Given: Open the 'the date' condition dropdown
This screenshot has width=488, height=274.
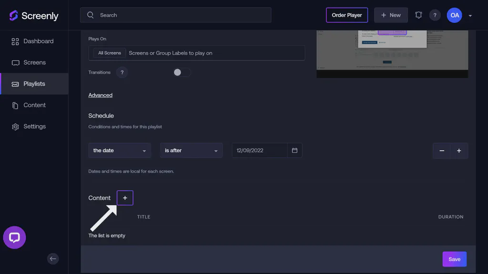Looking at the screenshot, I should (x=119, y=150).
